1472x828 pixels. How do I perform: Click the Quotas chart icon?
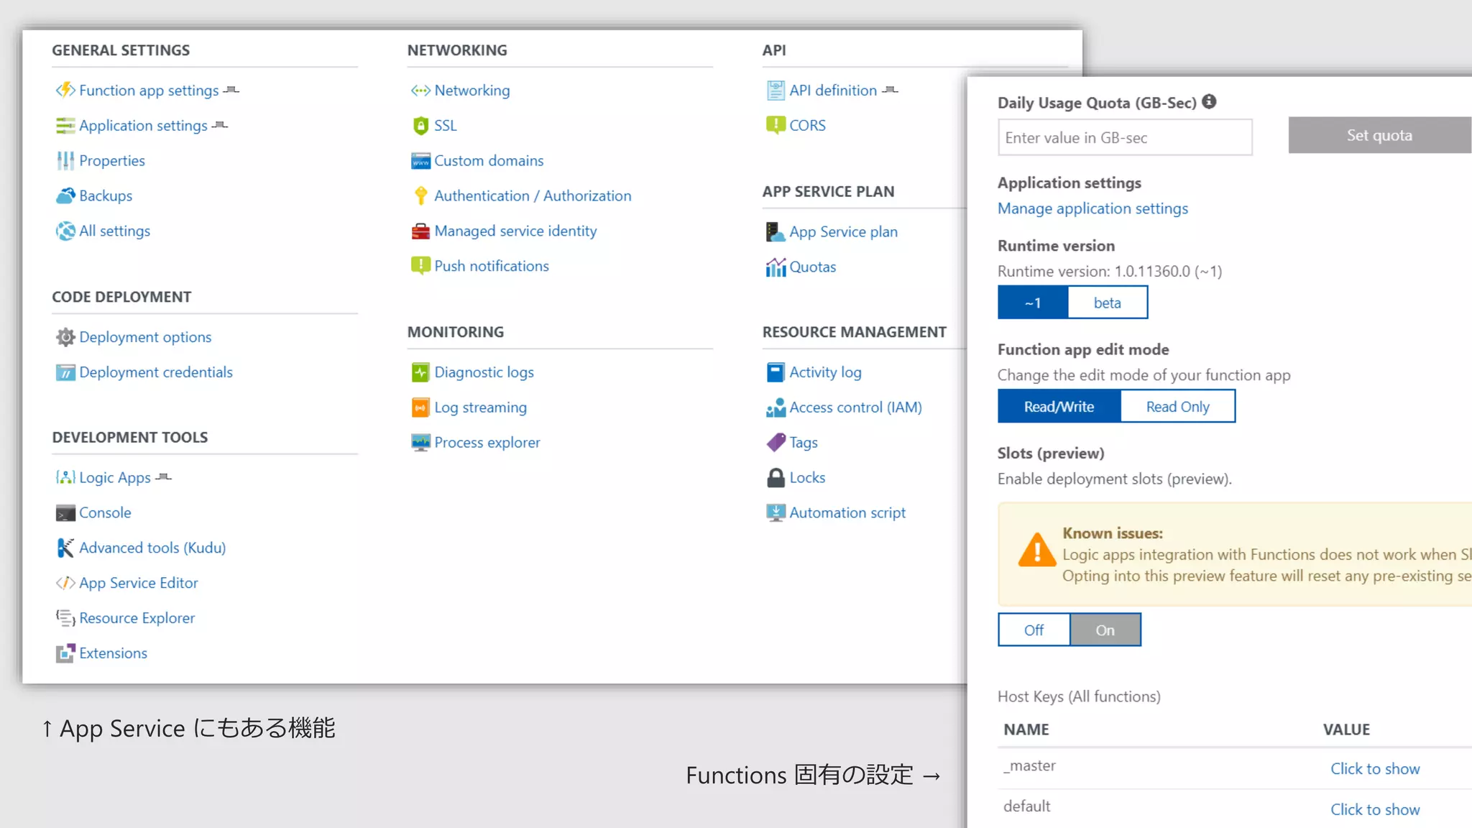[x=776, y=267]
